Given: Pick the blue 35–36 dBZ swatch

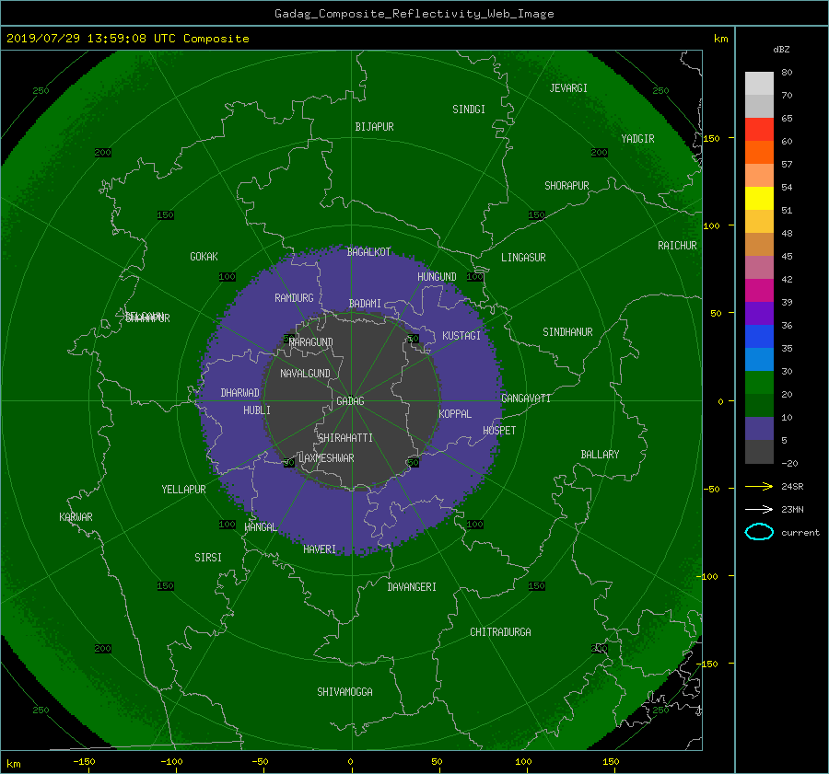Looking at the screenshot, I should [759, 337].
